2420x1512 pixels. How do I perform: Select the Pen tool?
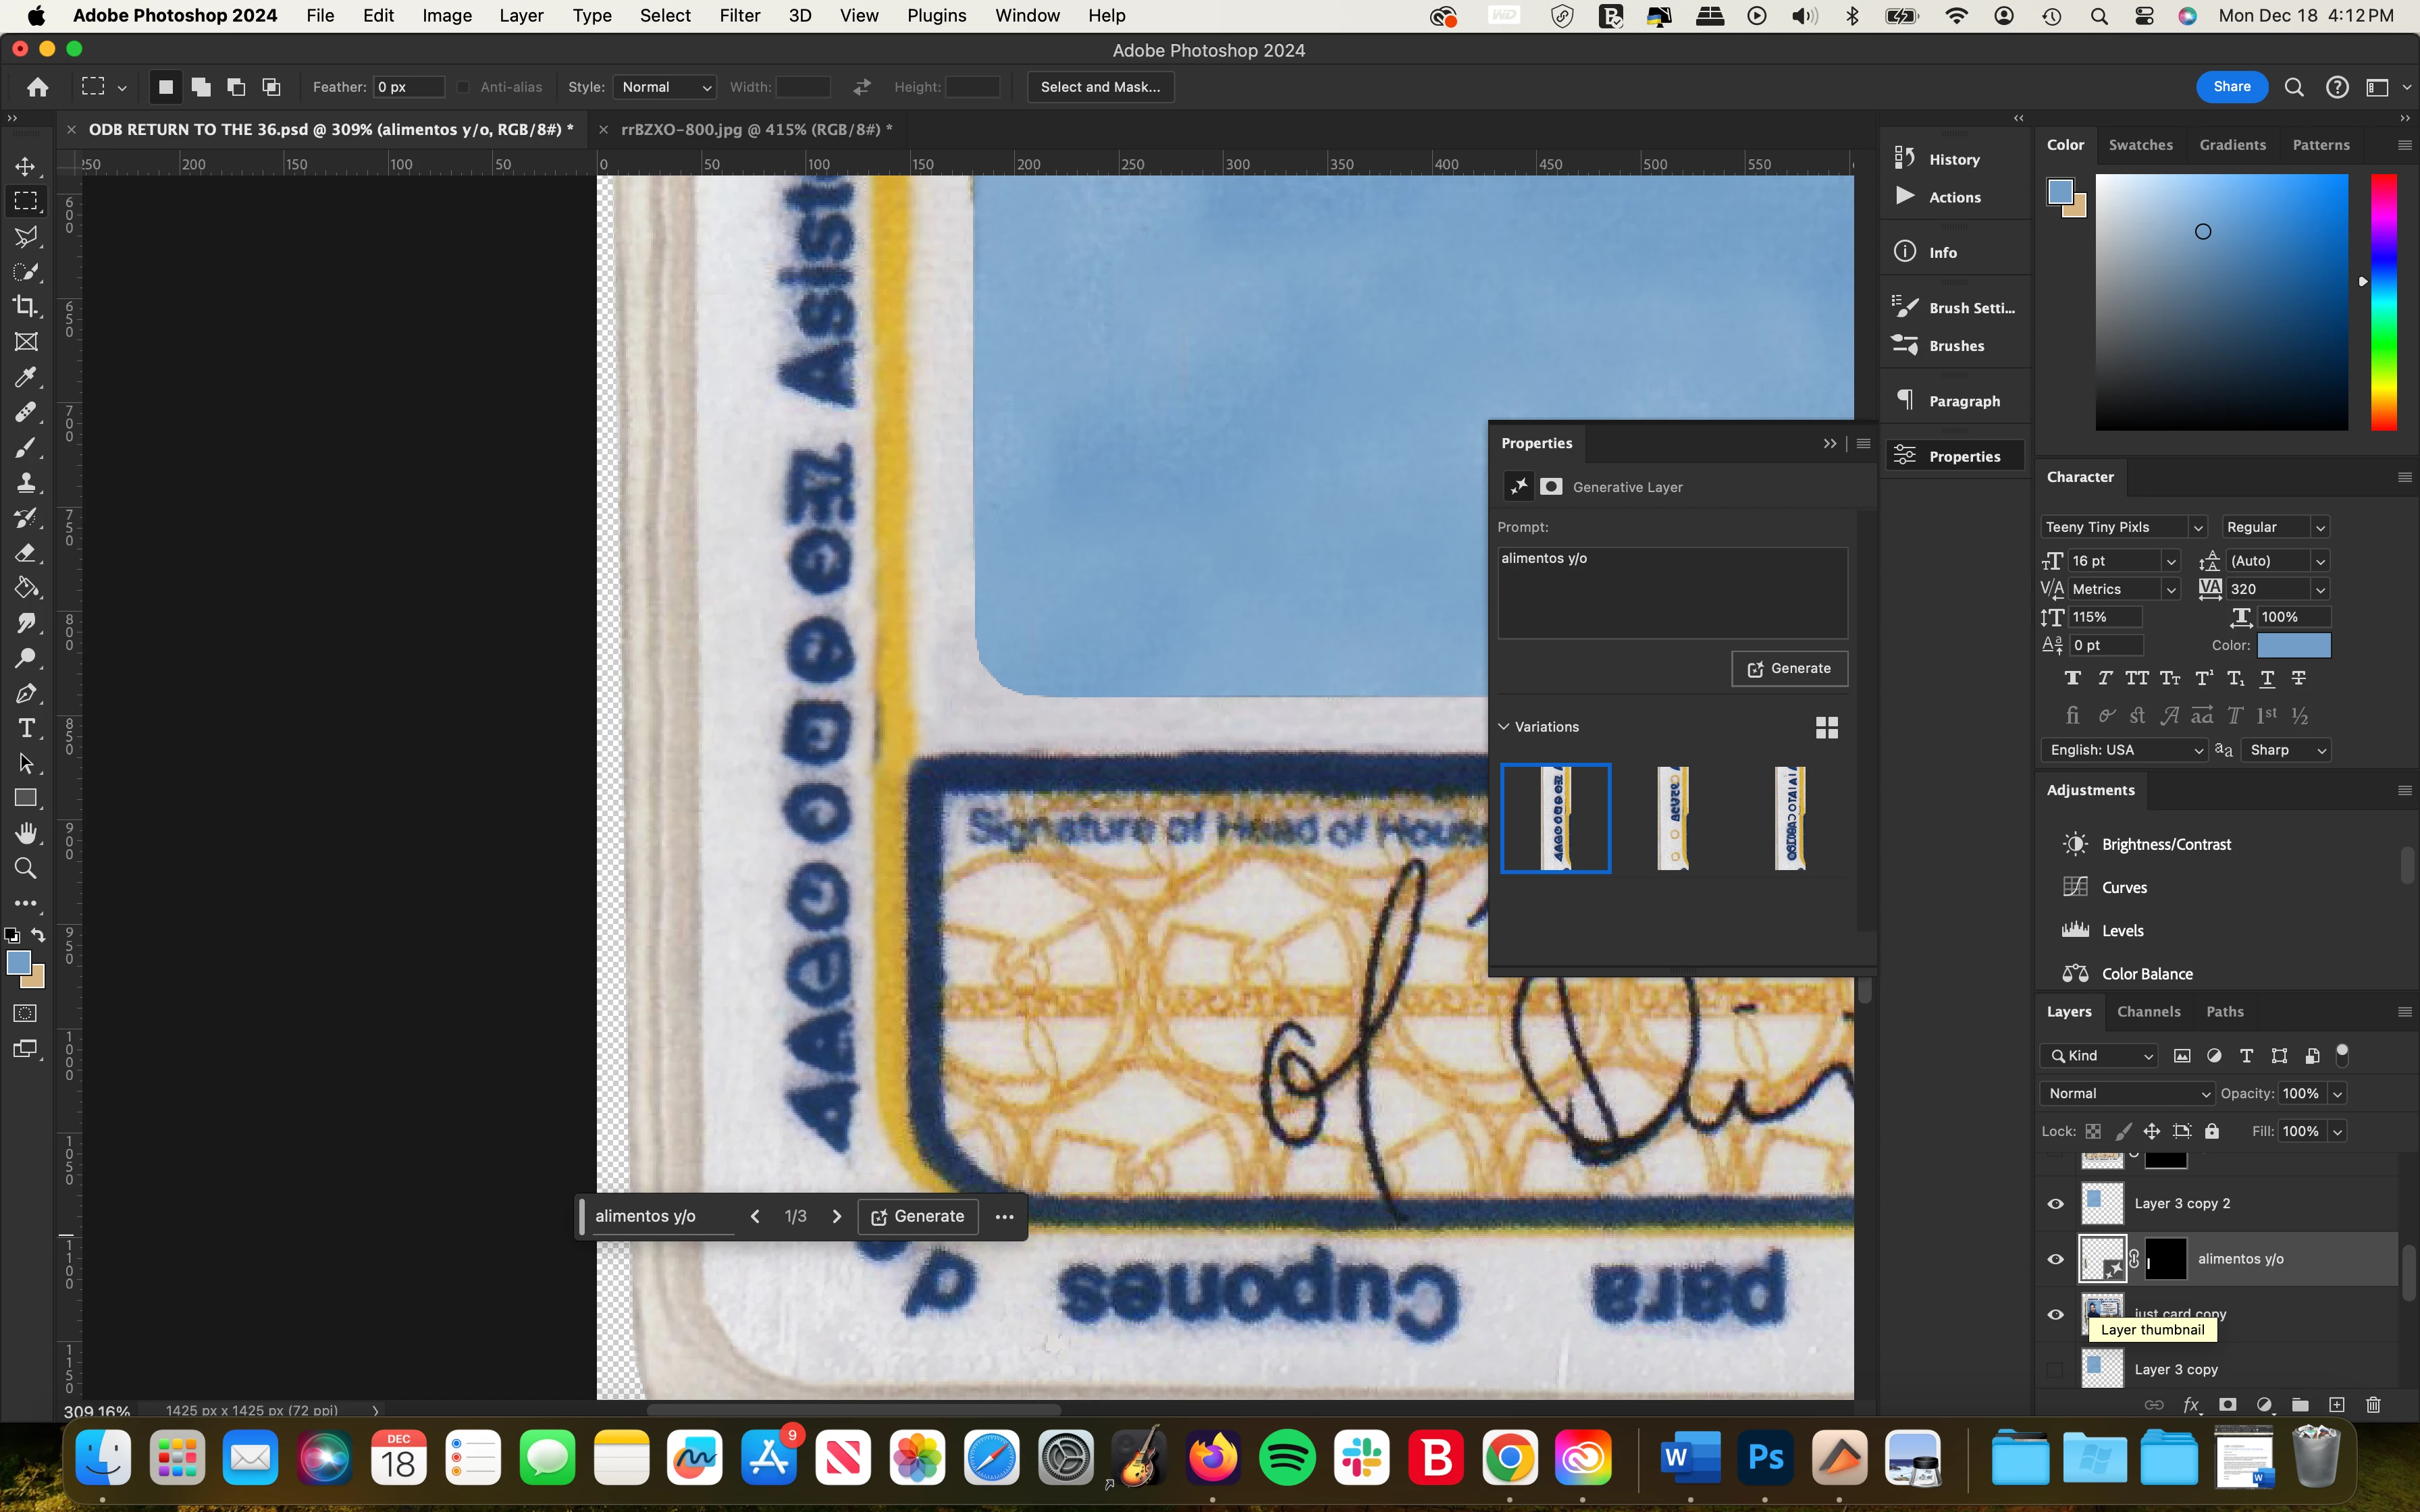pos(26,693)
